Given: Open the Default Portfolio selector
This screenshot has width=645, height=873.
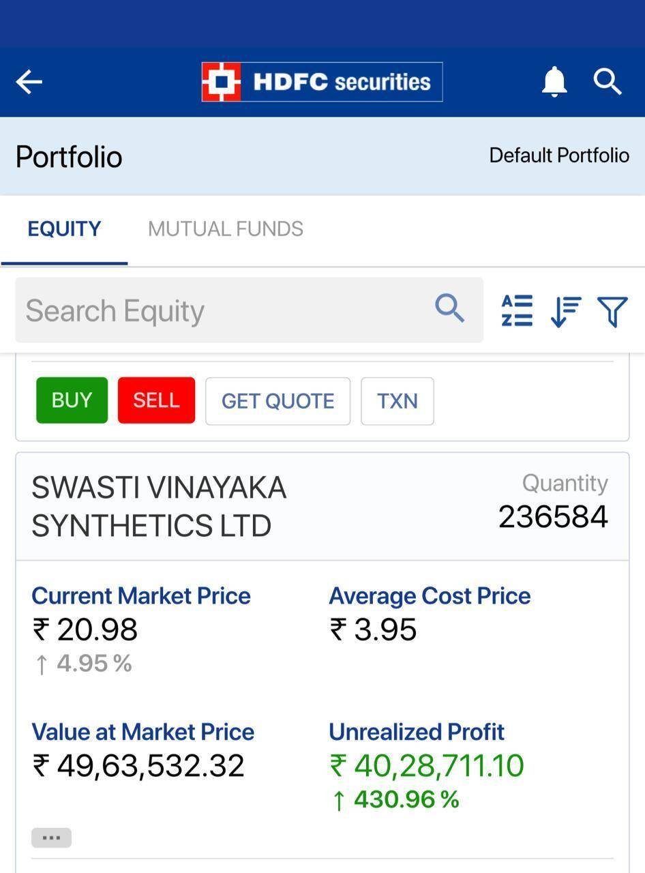Looking at the screenshot, I should pyautogui.click(x=559, y=156).
